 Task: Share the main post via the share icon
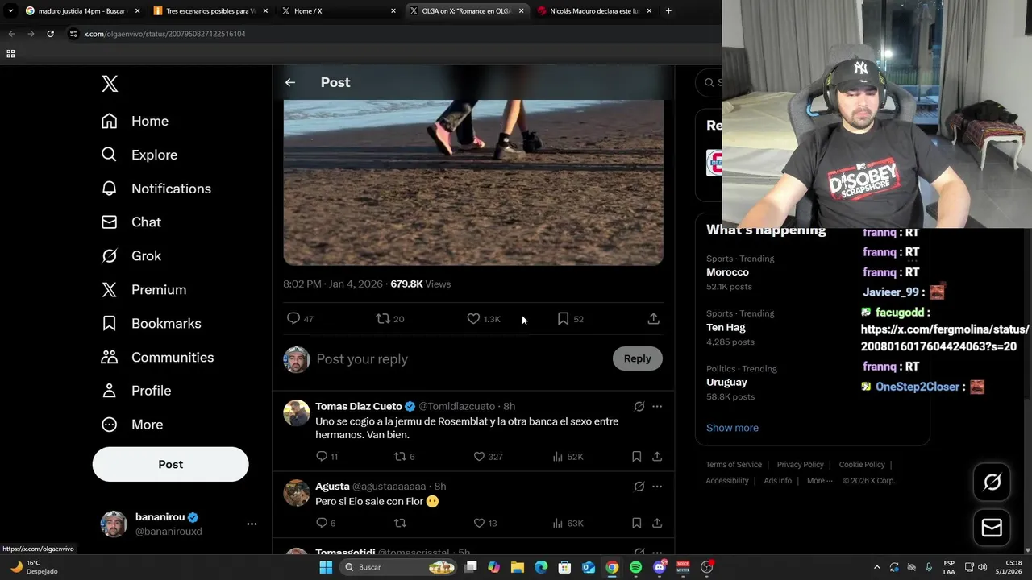pyautogui.click(x=653, y=318)
